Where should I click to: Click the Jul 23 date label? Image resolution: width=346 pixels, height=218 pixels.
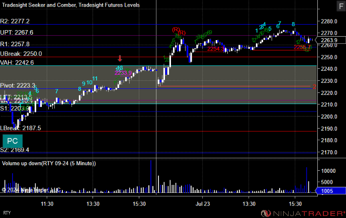coord(203,203)
